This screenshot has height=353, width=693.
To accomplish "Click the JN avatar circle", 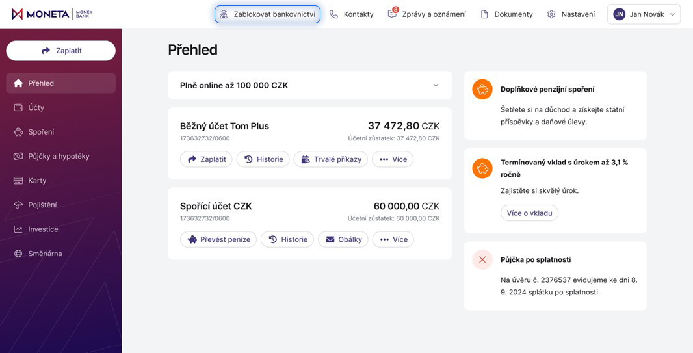I will click(619, 14).
